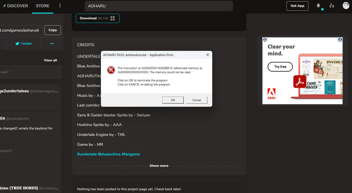This screenshot has height=193, width=352.
Task: Click the game URL text field
Action: (21, 30)
